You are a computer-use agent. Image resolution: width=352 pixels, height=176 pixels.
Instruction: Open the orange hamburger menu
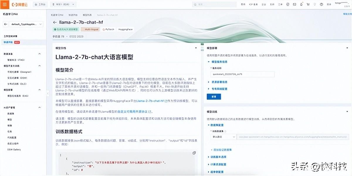(4, 4)
